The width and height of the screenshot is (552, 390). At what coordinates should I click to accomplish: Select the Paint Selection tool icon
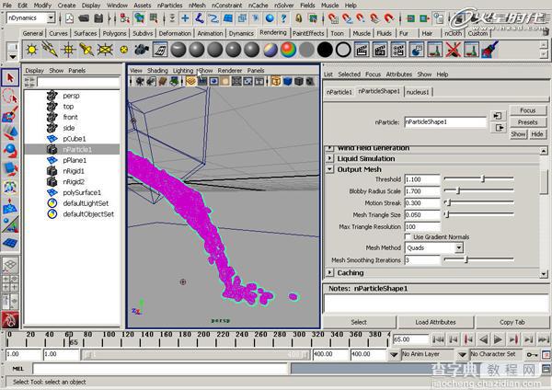point(10,114)
